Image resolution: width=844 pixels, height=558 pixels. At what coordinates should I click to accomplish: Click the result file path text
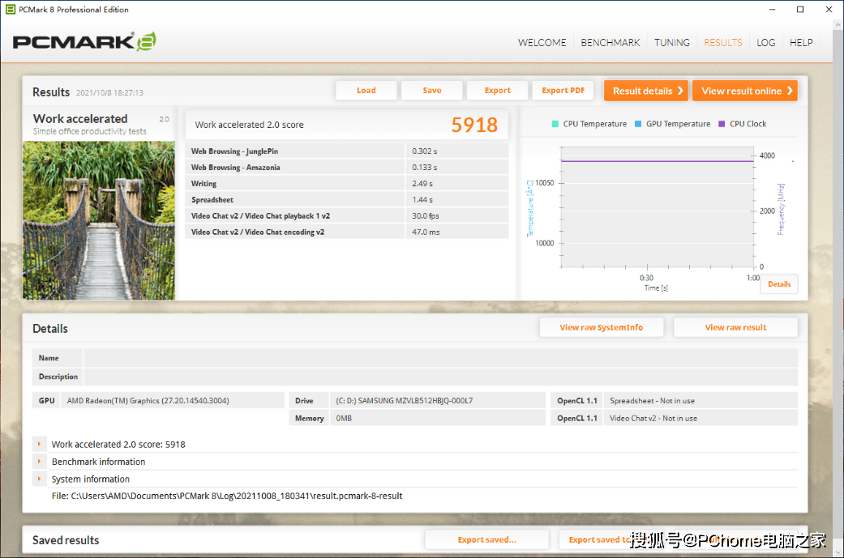pyautogui.click(x=227, y=496)
